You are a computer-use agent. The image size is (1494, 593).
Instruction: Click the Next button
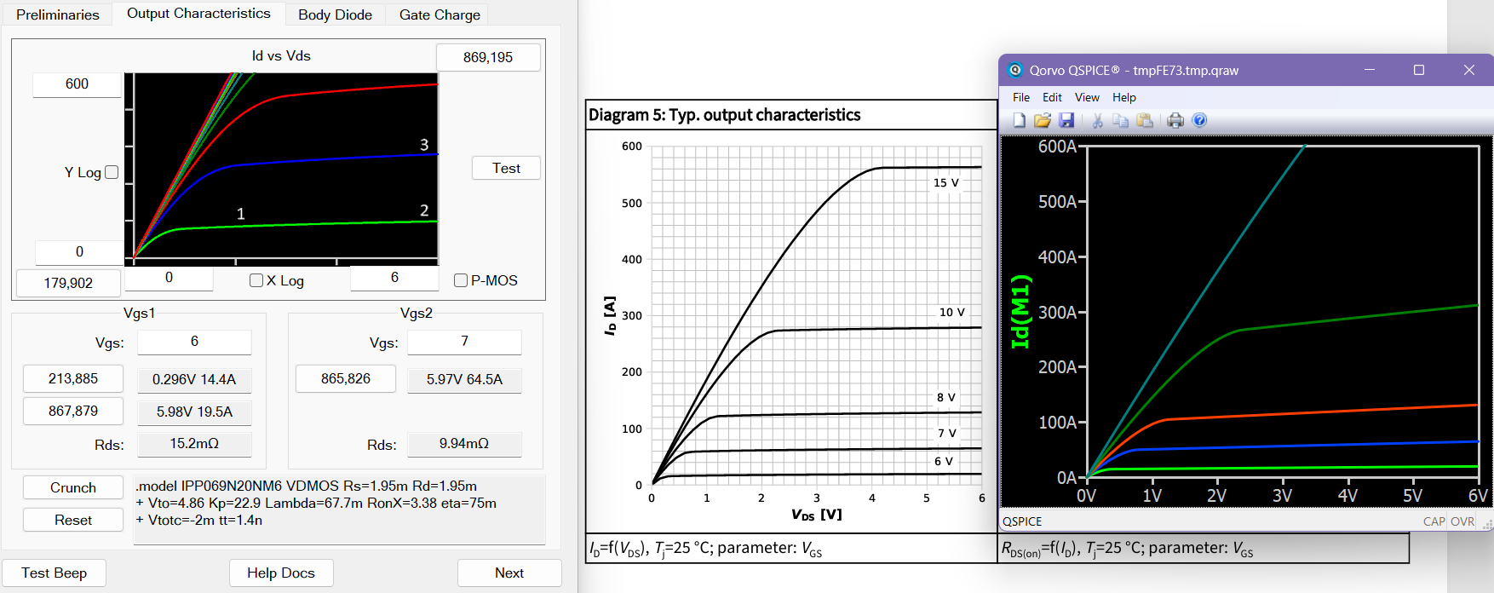pyautogui.click(x=509, y=573)
